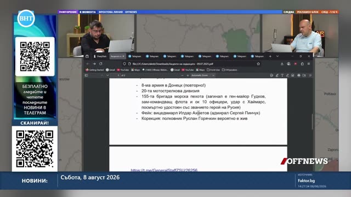
Task: Click the PDF page number field
Action: pos(116,76)
